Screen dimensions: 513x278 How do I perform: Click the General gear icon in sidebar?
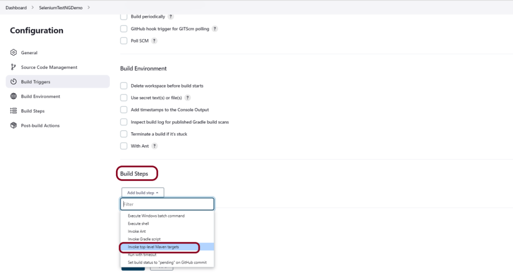coord(13,53)
